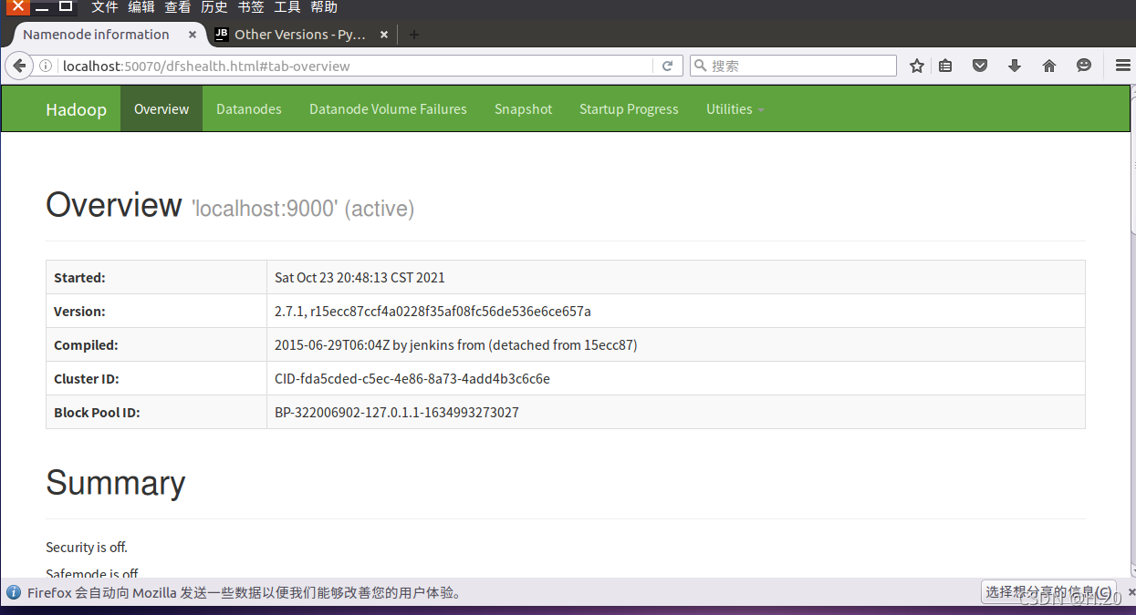Click the search magnifier icon
The height and width of the screenshot is (615, 1136).
[x=700, y=66]
